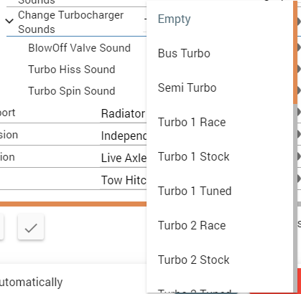
Task: Choose Semi Turbo option
Action: point(220,87)
